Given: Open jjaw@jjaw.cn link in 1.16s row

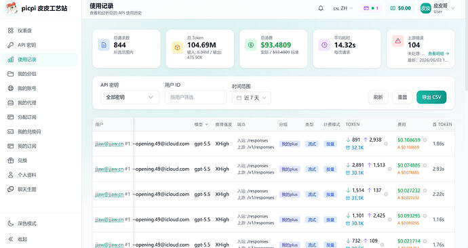Looking at the screenshot, I should tap(109, 220).
